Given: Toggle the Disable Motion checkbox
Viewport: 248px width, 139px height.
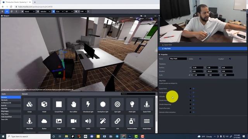Looking at the screenshot, I should coord(190,100).
